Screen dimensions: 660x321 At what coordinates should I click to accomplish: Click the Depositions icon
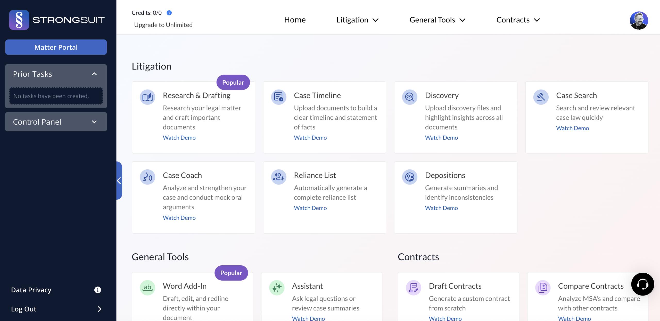(409, 177)
